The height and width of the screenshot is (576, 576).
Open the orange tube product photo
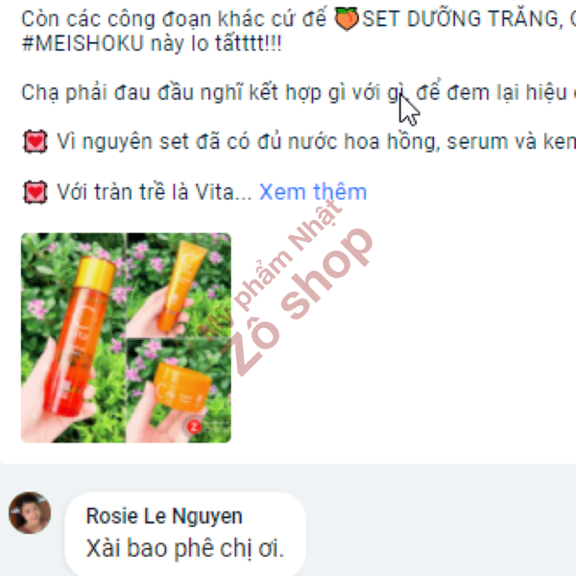point(179,285)
